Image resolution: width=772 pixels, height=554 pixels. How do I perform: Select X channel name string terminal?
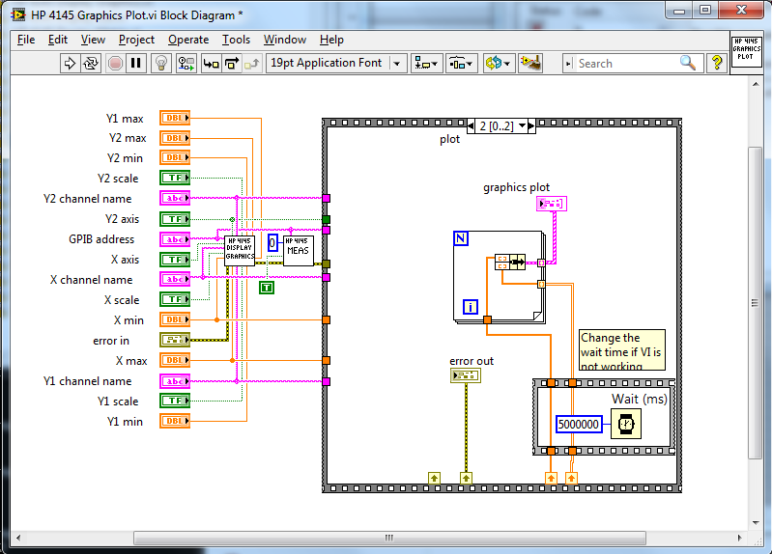175,280
